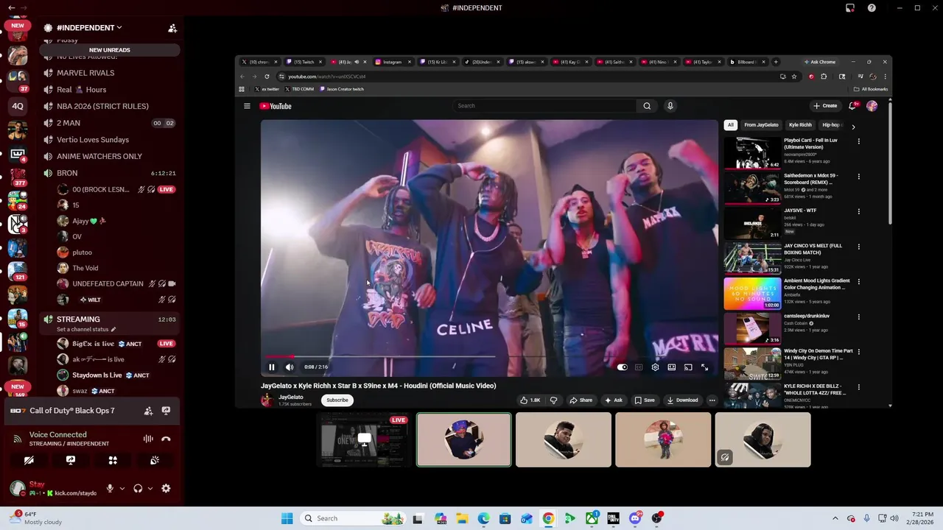Viewport: 943px width, 530px height.
Task: Reload the YouTube page in Chrome
Action: [x=267, y=77]
